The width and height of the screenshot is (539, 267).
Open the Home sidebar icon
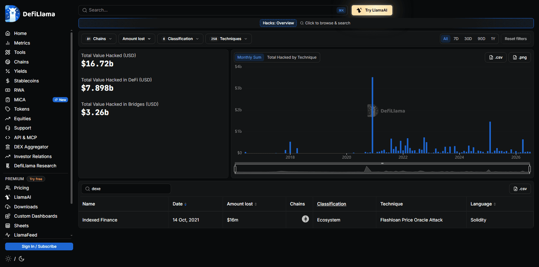pos(8,34)
